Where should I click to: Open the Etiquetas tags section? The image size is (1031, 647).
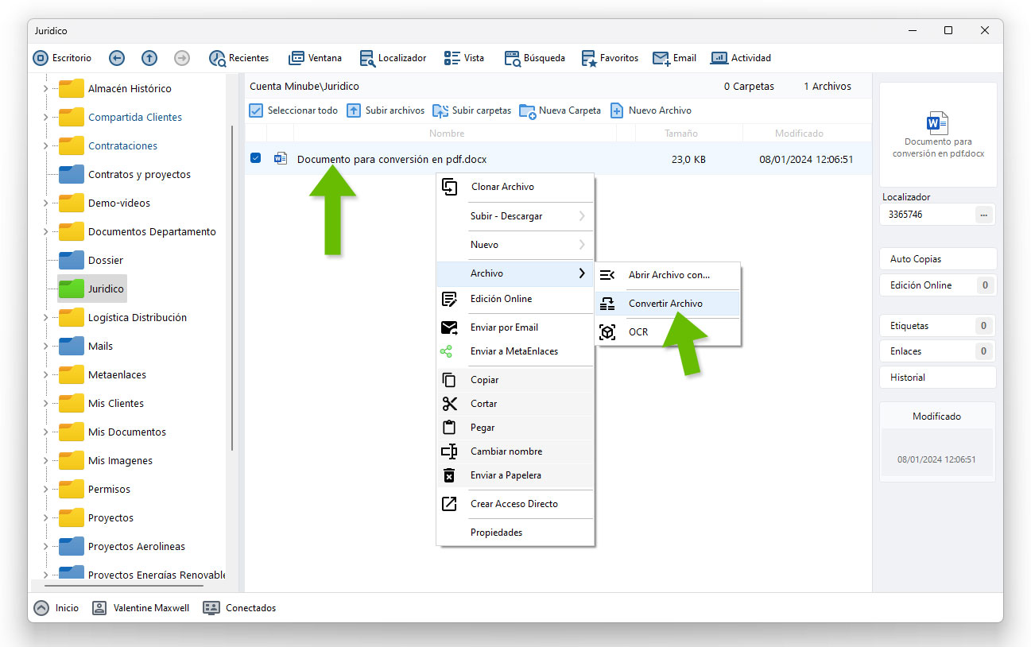coord(938,326)
